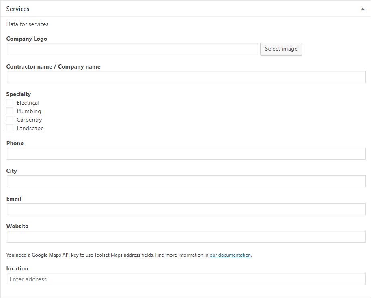Toggle the Landscape checkbox
371x298 pixels.
[10, 128]
